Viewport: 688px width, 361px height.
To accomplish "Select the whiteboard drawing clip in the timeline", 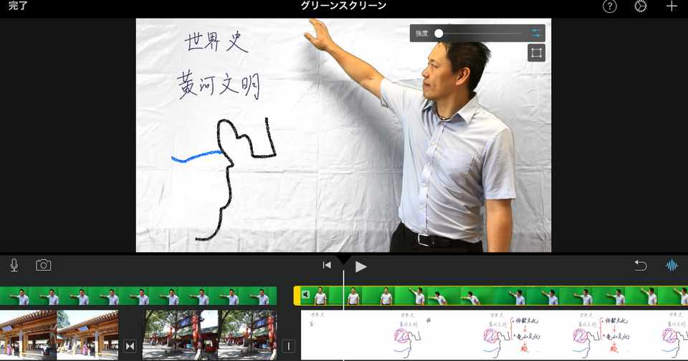I will click(494, 335).
